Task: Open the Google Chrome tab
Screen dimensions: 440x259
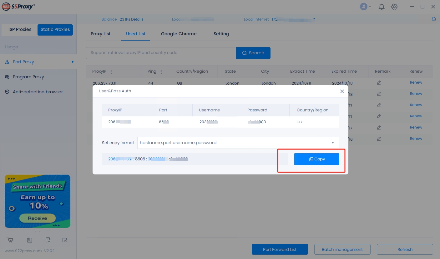Action: pos(179,34)
